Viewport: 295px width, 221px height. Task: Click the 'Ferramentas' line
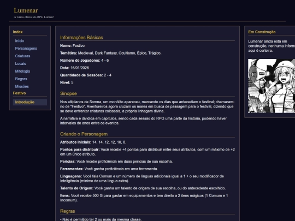(109, 169)
